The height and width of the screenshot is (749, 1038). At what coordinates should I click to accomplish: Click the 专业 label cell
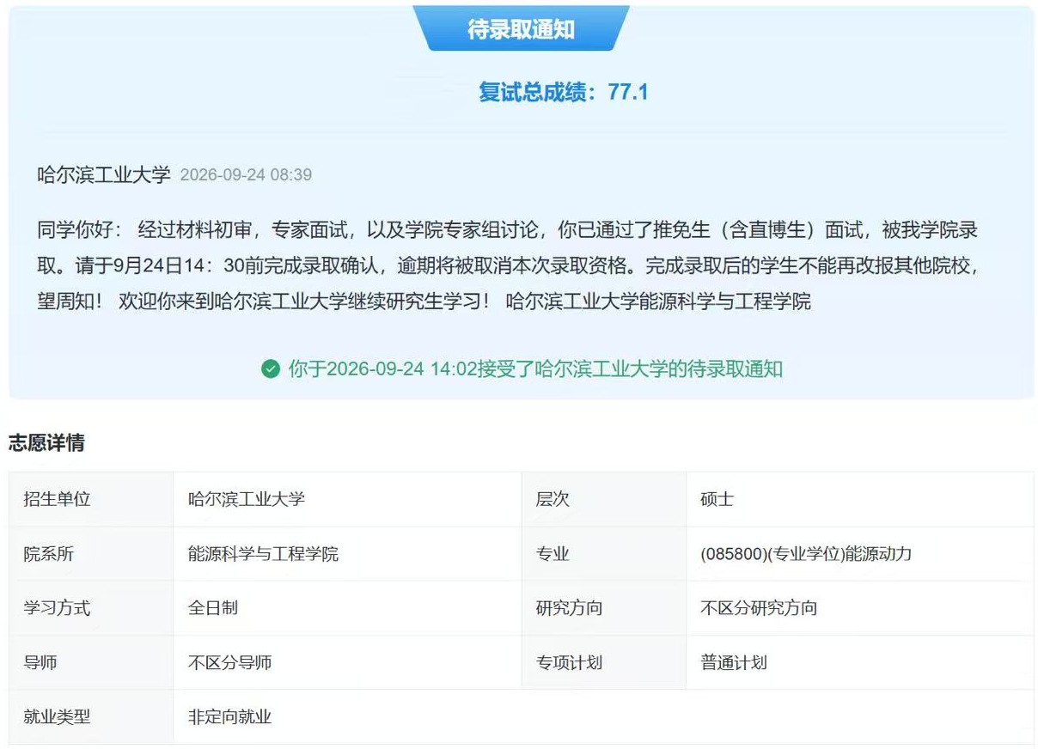604,554
